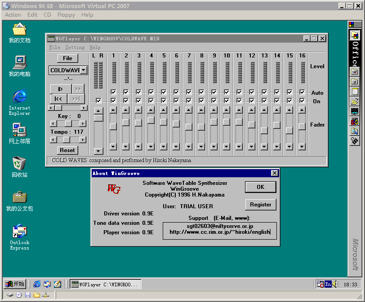The width and height of the screenshot is (365, 302).
Task: Click the Tempo slider thumb
Action: coord(67,140)
